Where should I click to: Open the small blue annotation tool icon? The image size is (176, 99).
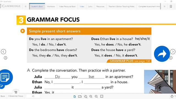(x=2, y=86)
